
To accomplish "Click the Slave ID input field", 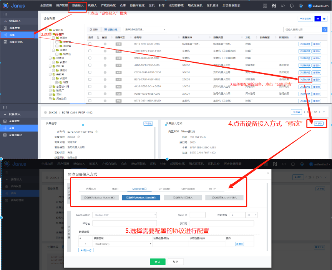I will (x=198, y=215).
